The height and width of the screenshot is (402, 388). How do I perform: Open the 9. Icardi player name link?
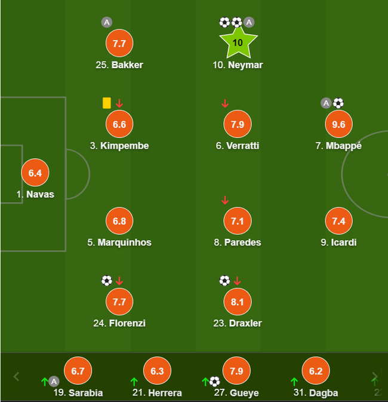[x=338, y=243]
